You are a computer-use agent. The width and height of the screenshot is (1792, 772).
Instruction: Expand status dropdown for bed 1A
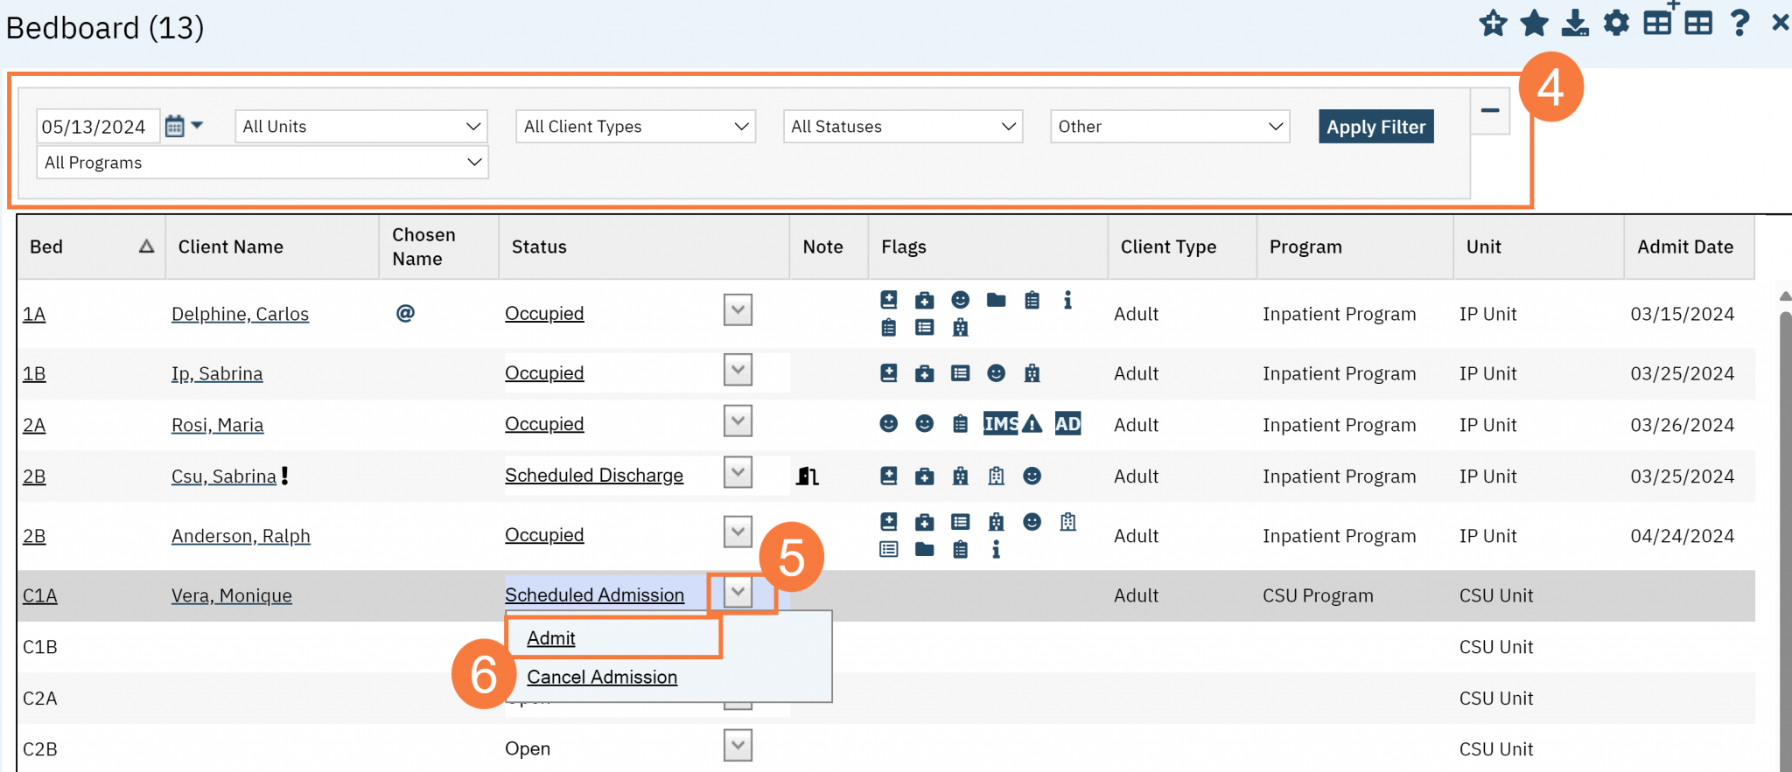738,309
